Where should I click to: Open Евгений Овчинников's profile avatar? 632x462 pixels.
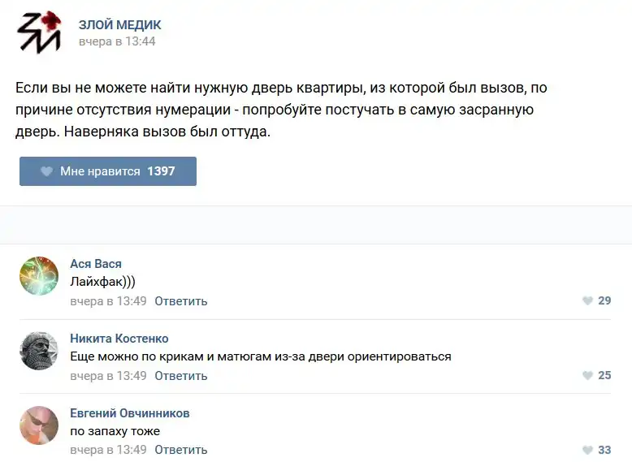39,425
